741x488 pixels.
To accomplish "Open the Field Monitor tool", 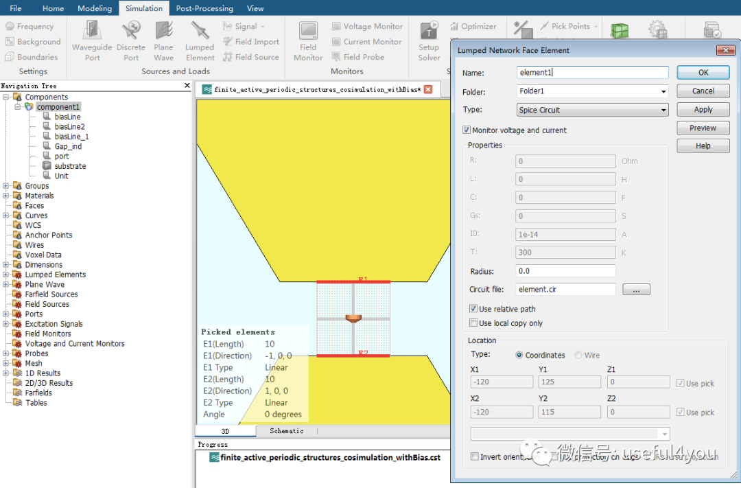I will pyautogui.click(x=308, y=42).
